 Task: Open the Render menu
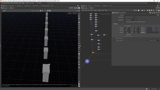(8, 3)
